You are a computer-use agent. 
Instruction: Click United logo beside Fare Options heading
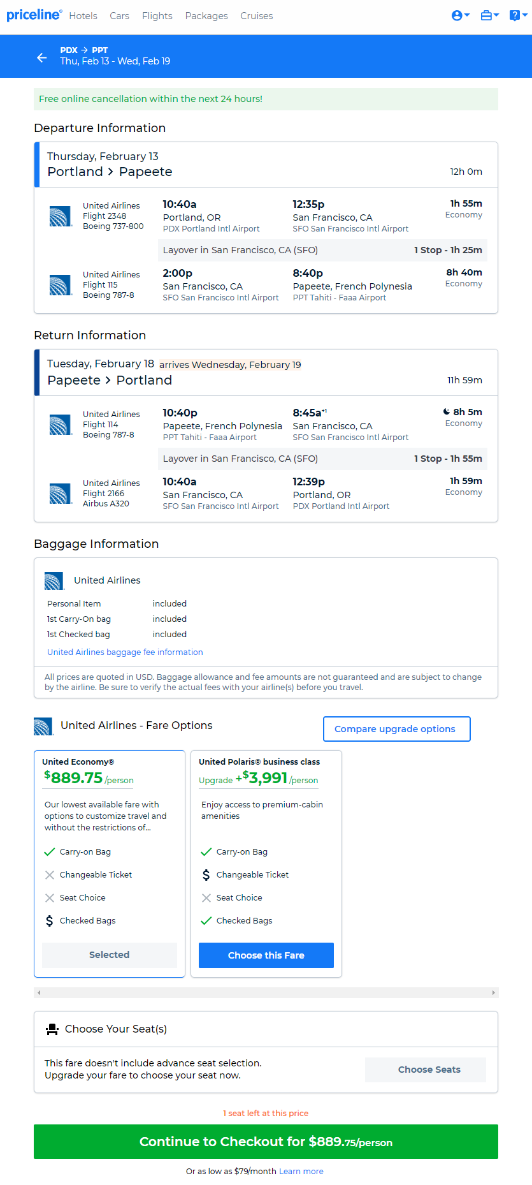pos(44,726)
